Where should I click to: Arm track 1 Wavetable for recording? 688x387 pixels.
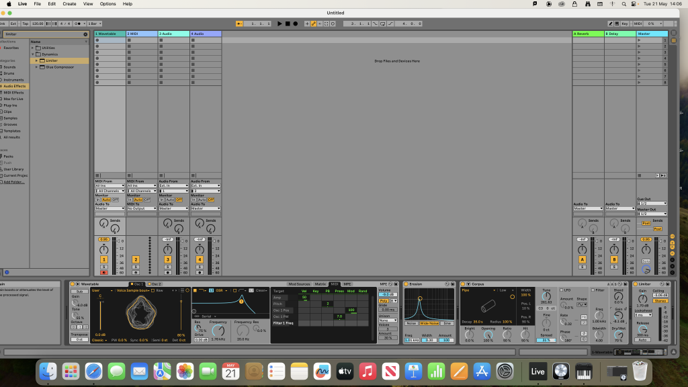pyautogui.click(x=103, y=273)
